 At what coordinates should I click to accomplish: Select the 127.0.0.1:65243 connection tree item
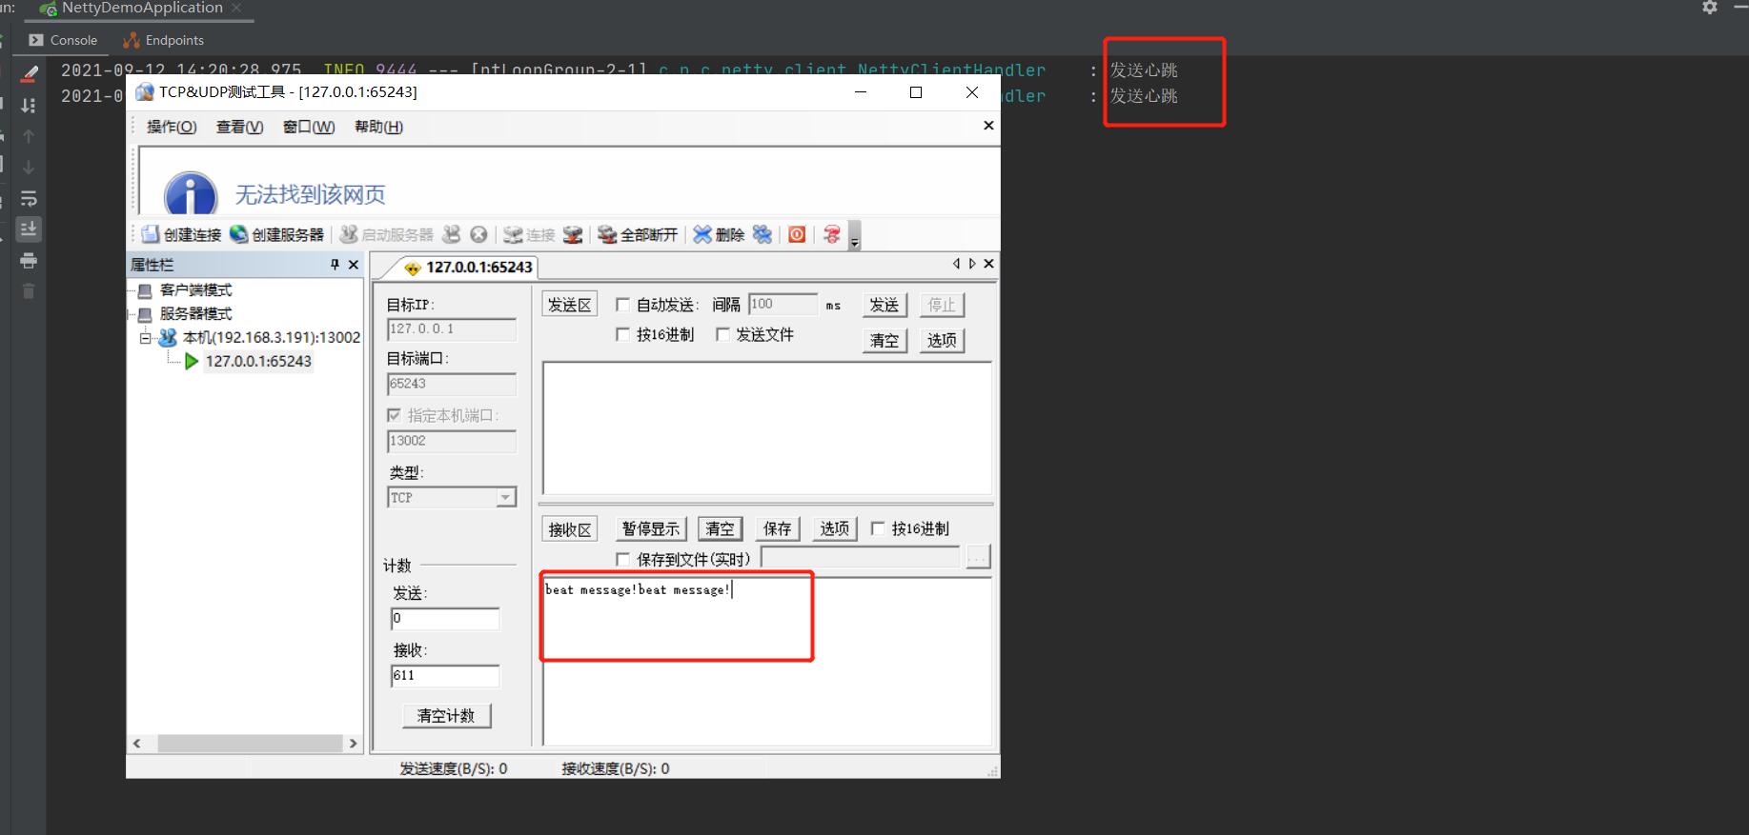[x=258, y=362]
